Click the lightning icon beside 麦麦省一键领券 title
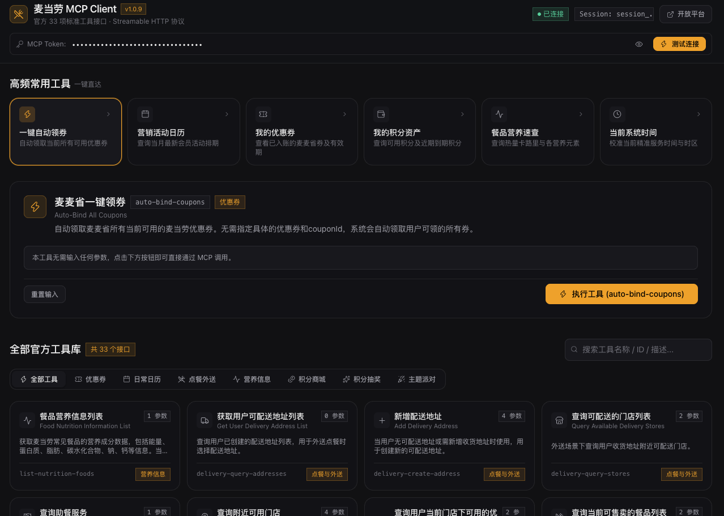 click(x=35, y=207)
